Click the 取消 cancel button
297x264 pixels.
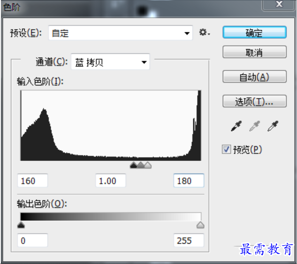[x=254, y=52]
